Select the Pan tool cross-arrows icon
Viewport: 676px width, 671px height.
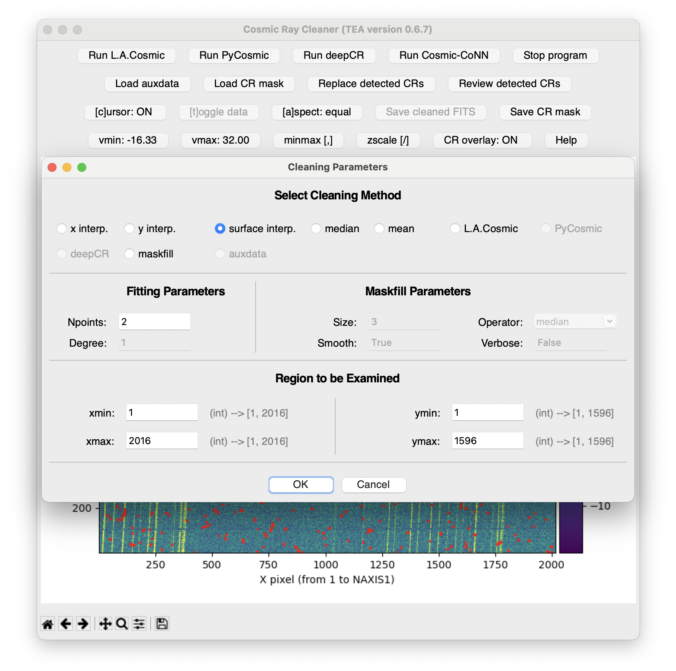pos(105,624)
